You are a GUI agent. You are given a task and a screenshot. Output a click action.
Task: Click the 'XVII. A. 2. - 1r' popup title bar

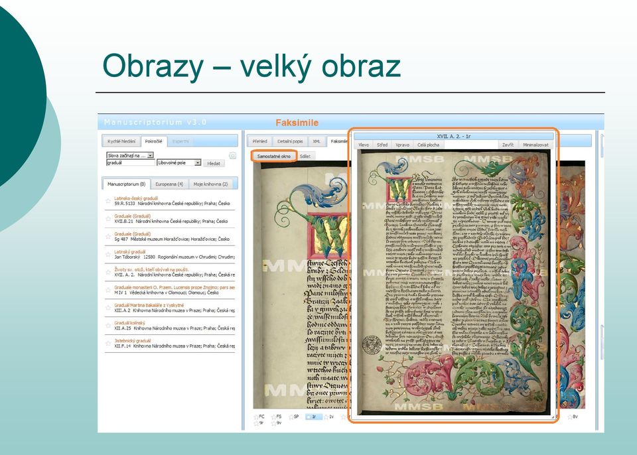(x=453, y=137)
